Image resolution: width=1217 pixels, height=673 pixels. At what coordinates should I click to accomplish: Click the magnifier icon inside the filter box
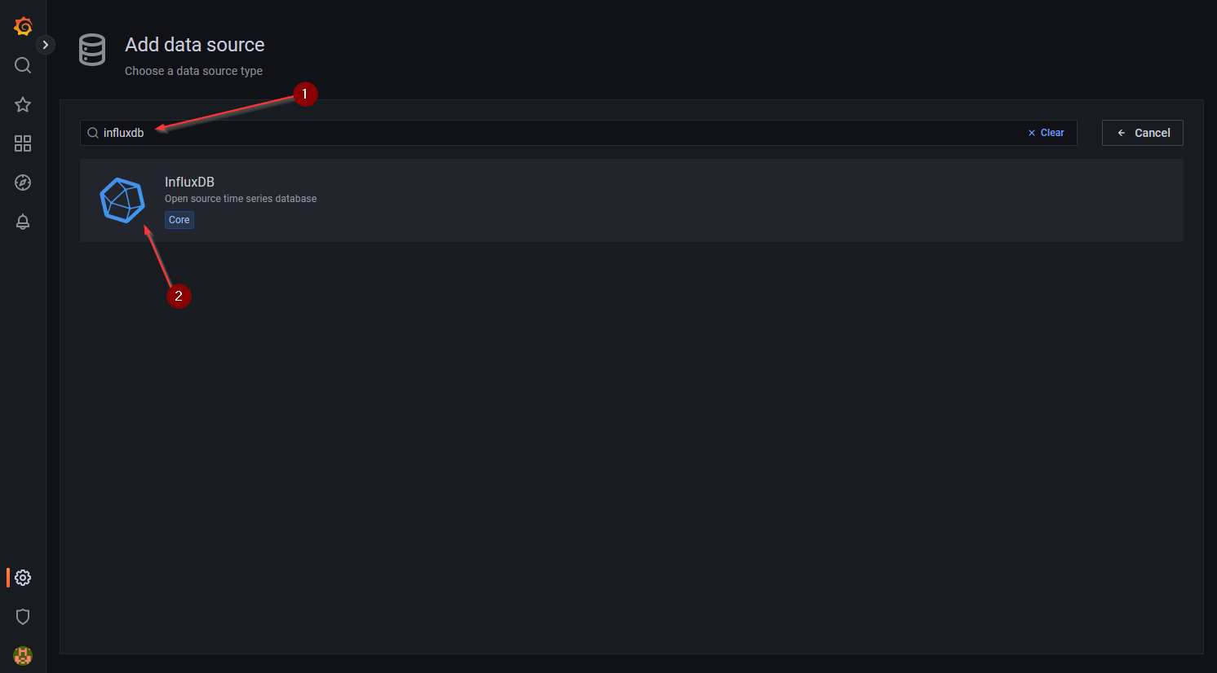(x=93, y=133)
